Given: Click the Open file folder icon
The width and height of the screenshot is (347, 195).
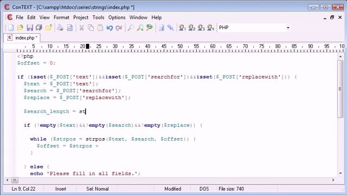Looking at the screenshot, I should click(20, 28).
